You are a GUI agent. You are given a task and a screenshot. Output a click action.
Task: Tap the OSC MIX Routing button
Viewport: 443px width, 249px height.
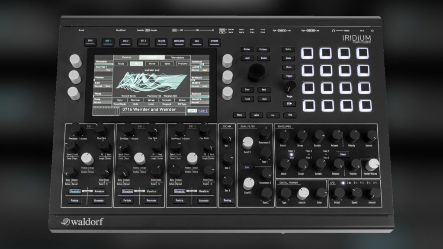click(x=228, y=201)
